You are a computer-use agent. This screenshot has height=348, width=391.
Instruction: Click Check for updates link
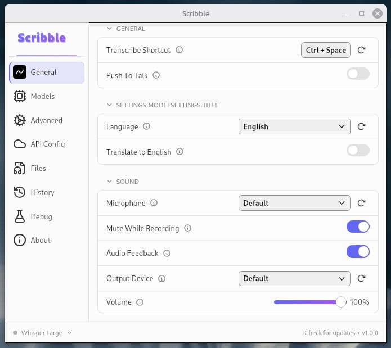[x=330, y=333]
